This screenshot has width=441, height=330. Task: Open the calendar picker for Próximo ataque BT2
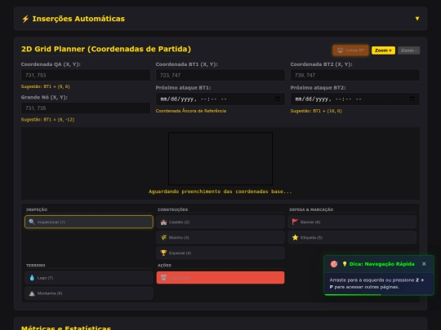[x=412, y=99]
